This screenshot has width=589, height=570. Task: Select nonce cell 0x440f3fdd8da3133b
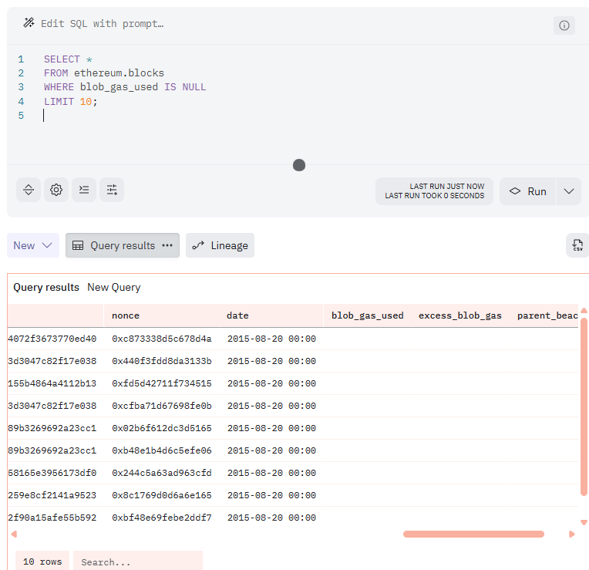pyautogui.click(x=162, y=361)
